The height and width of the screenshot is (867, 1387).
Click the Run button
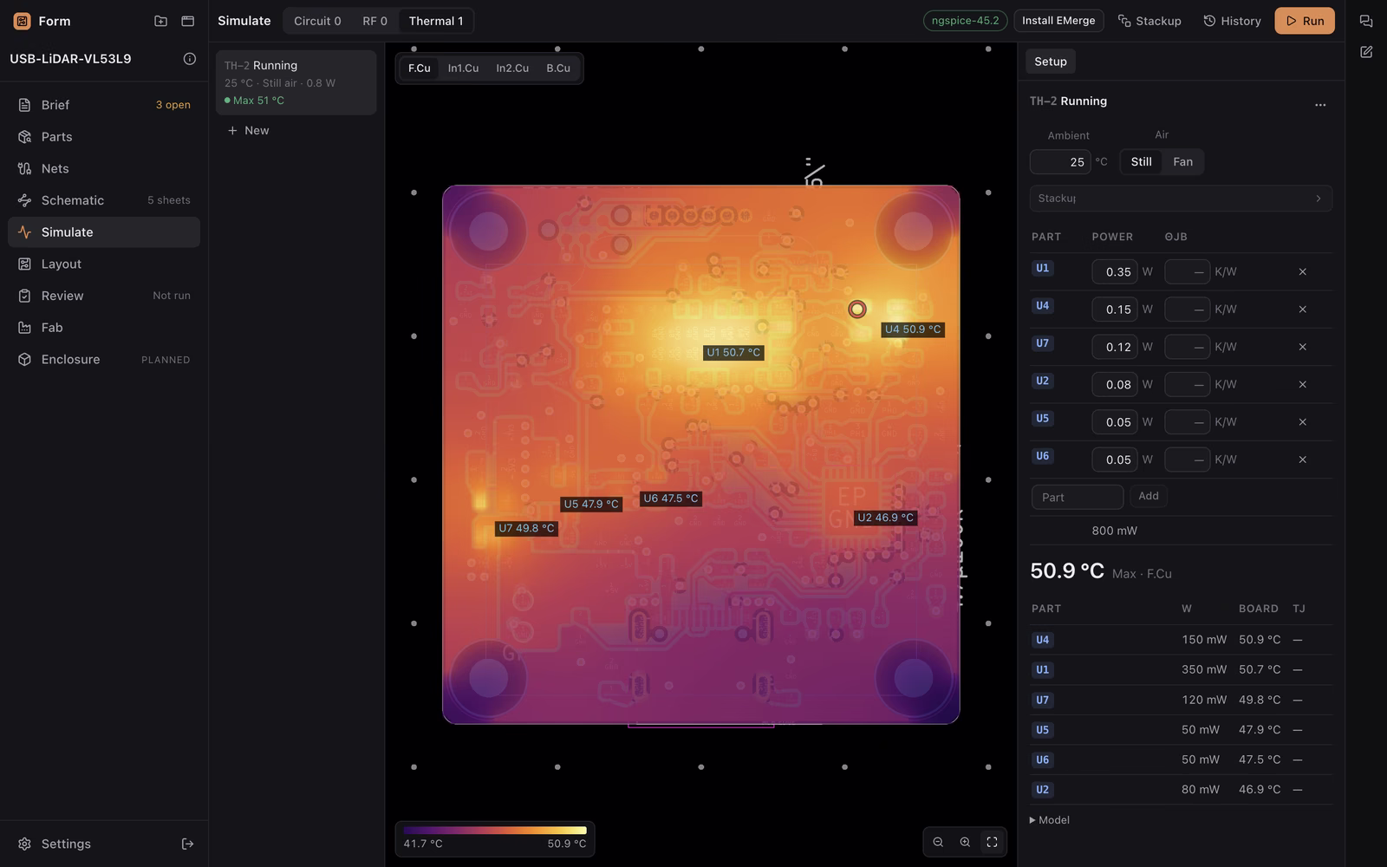point(1305,21)
